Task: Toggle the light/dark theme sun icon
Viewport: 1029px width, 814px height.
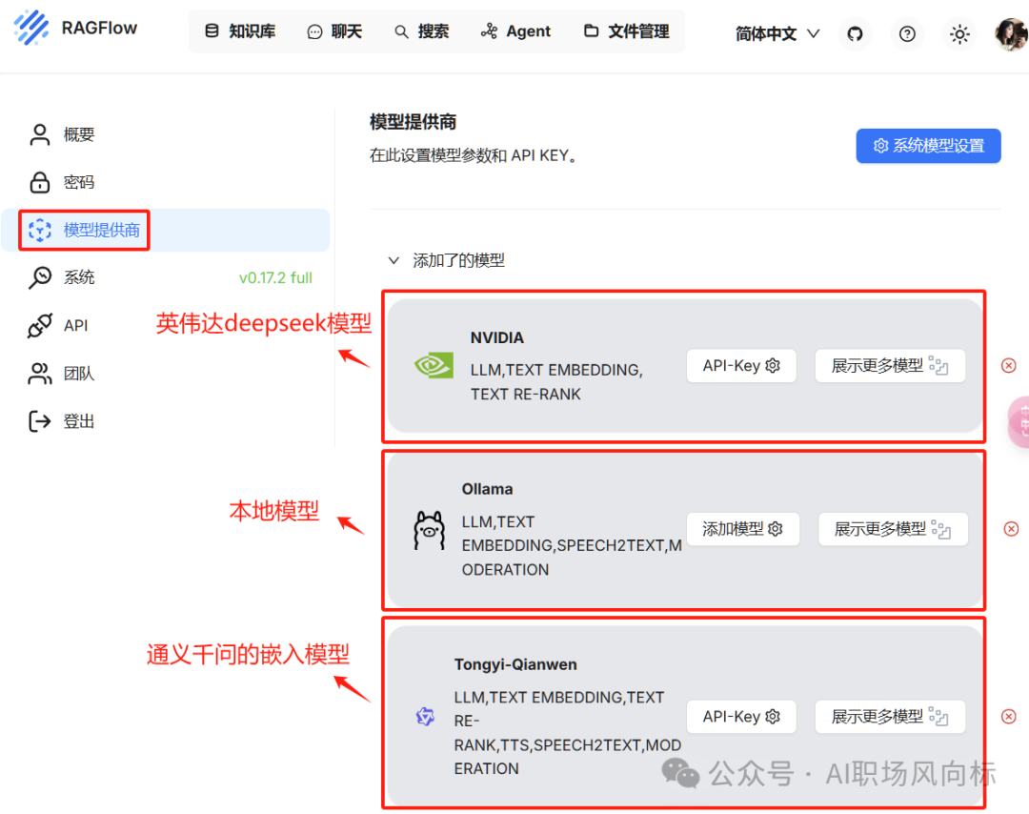Action: click(959, 33)
